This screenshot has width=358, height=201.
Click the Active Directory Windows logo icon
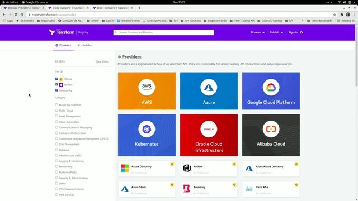[x=125, y=168]
